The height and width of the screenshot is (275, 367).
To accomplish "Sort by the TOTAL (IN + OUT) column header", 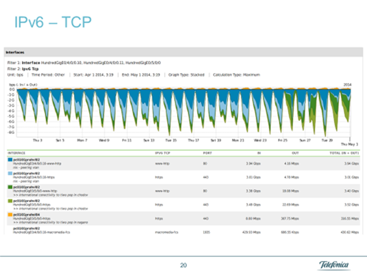I will click(x=346, y=153).
